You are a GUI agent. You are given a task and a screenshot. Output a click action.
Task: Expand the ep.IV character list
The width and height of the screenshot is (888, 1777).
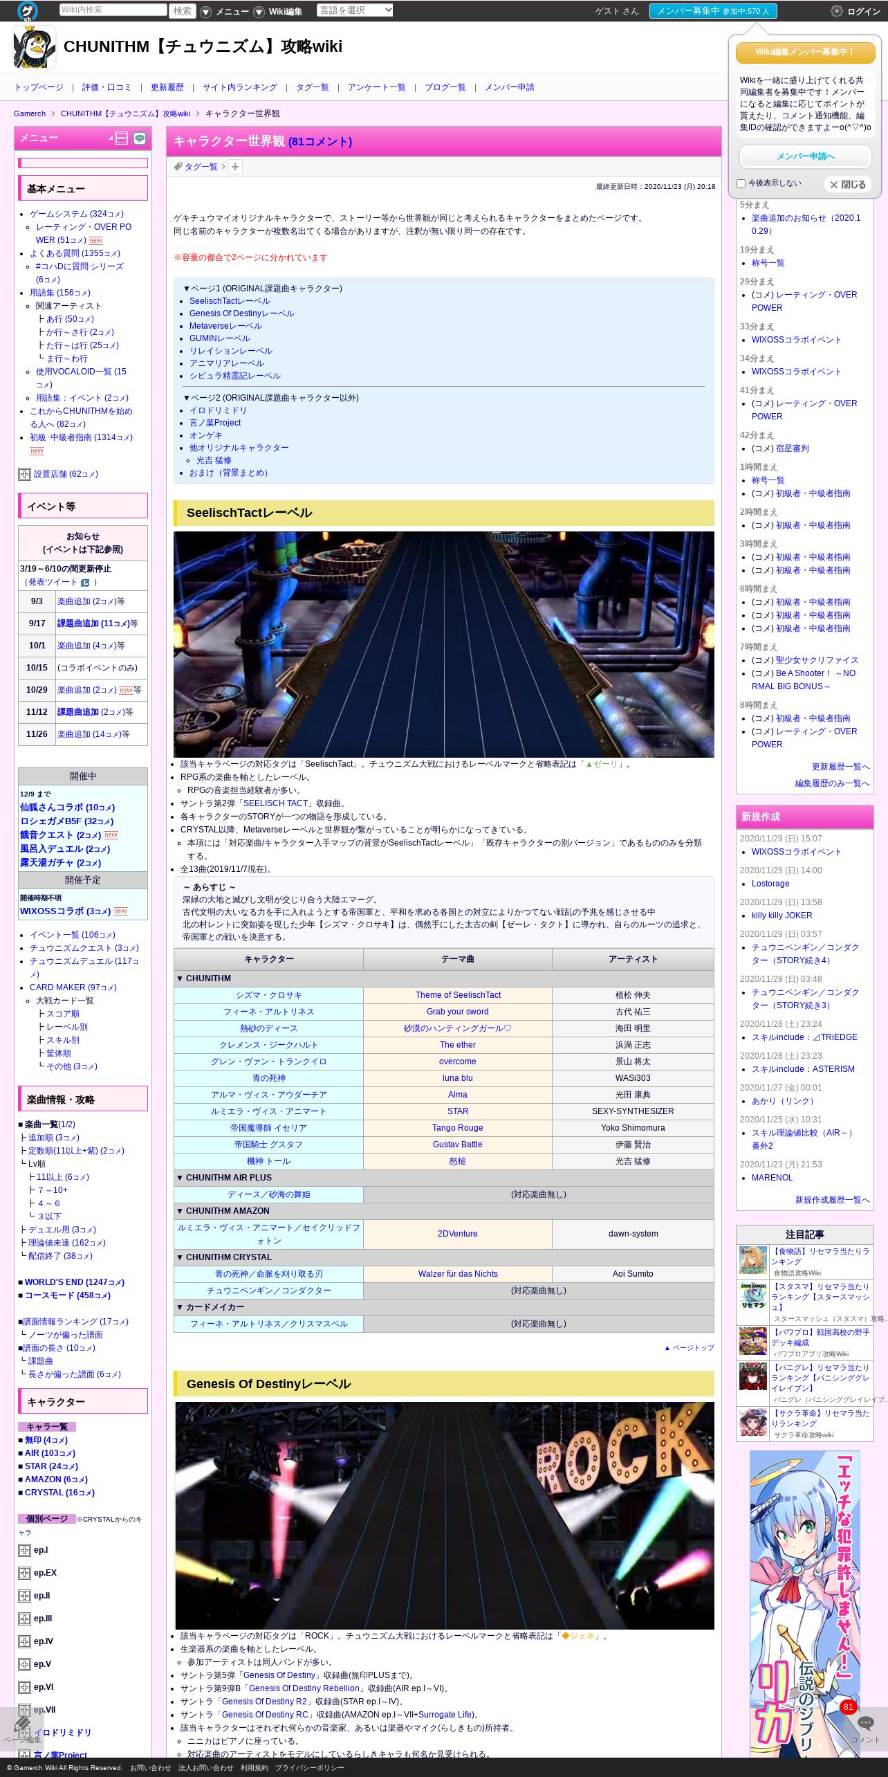coord(24,1641)
